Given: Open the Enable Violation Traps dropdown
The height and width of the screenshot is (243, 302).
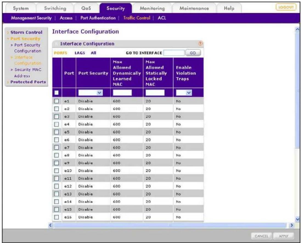Looking at the screenshot, I should 184,93.
